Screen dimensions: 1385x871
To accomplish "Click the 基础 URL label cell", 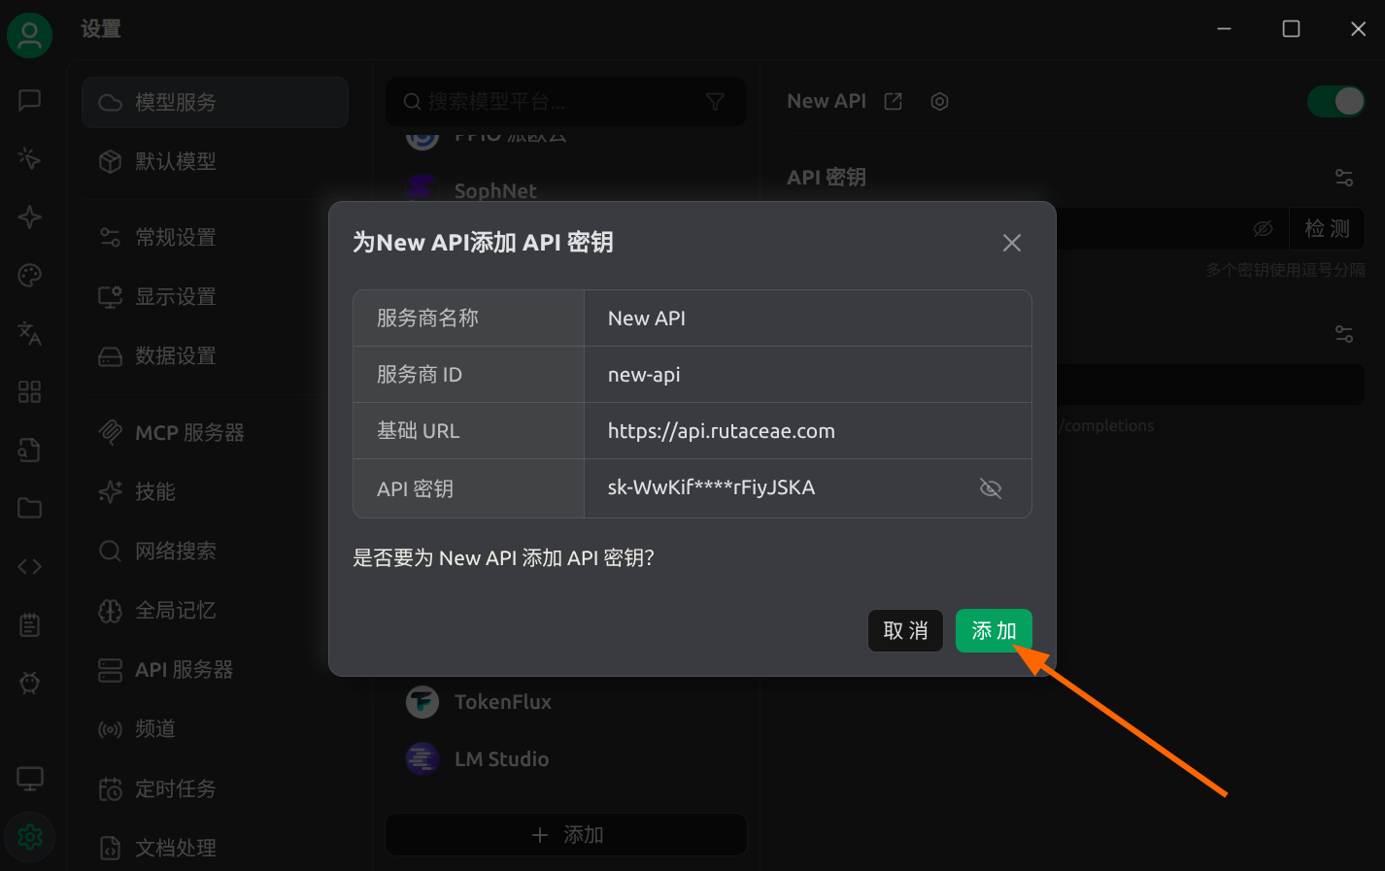I will (469, 431).
